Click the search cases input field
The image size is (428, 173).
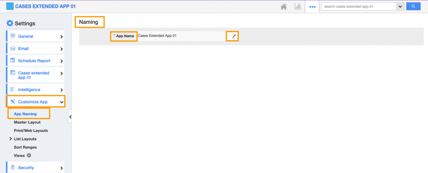(x=359, y=6)
